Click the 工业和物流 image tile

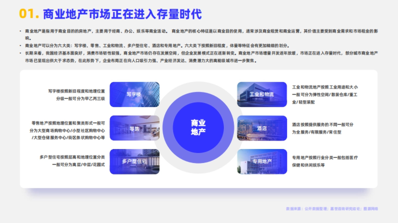pos(261,94)
